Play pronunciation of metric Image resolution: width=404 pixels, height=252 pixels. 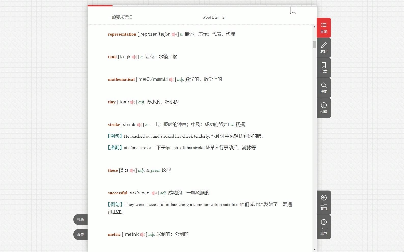pos(143,234)
